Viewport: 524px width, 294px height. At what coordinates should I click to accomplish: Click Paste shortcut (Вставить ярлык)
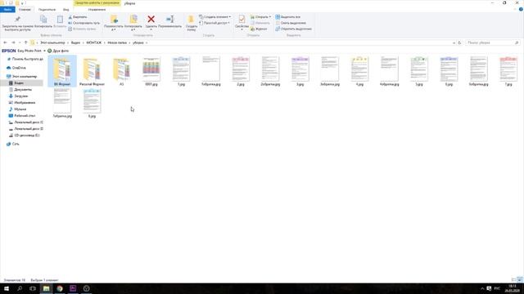[x=82, y=29]
